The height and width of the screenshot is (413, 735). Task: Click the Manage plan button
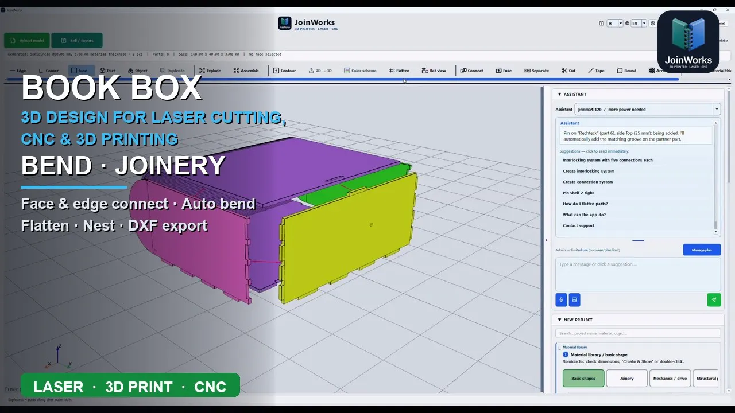[702, 250]
